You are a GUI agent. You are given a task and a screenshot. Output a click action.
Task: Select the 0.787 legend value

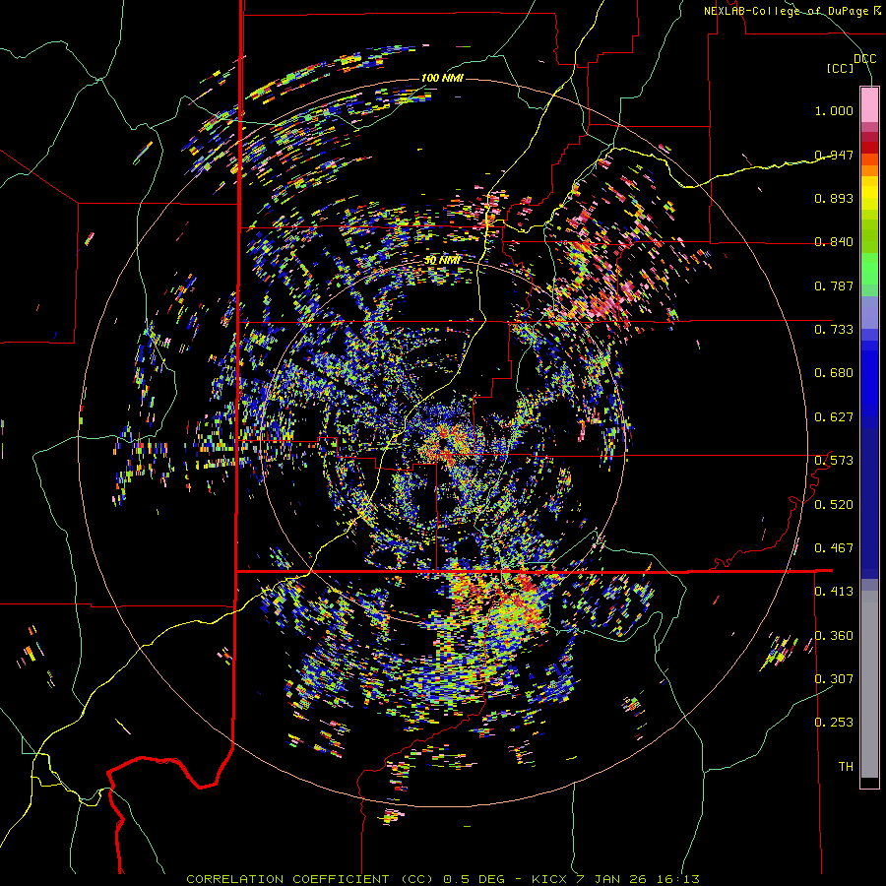[x=834, y=285]
